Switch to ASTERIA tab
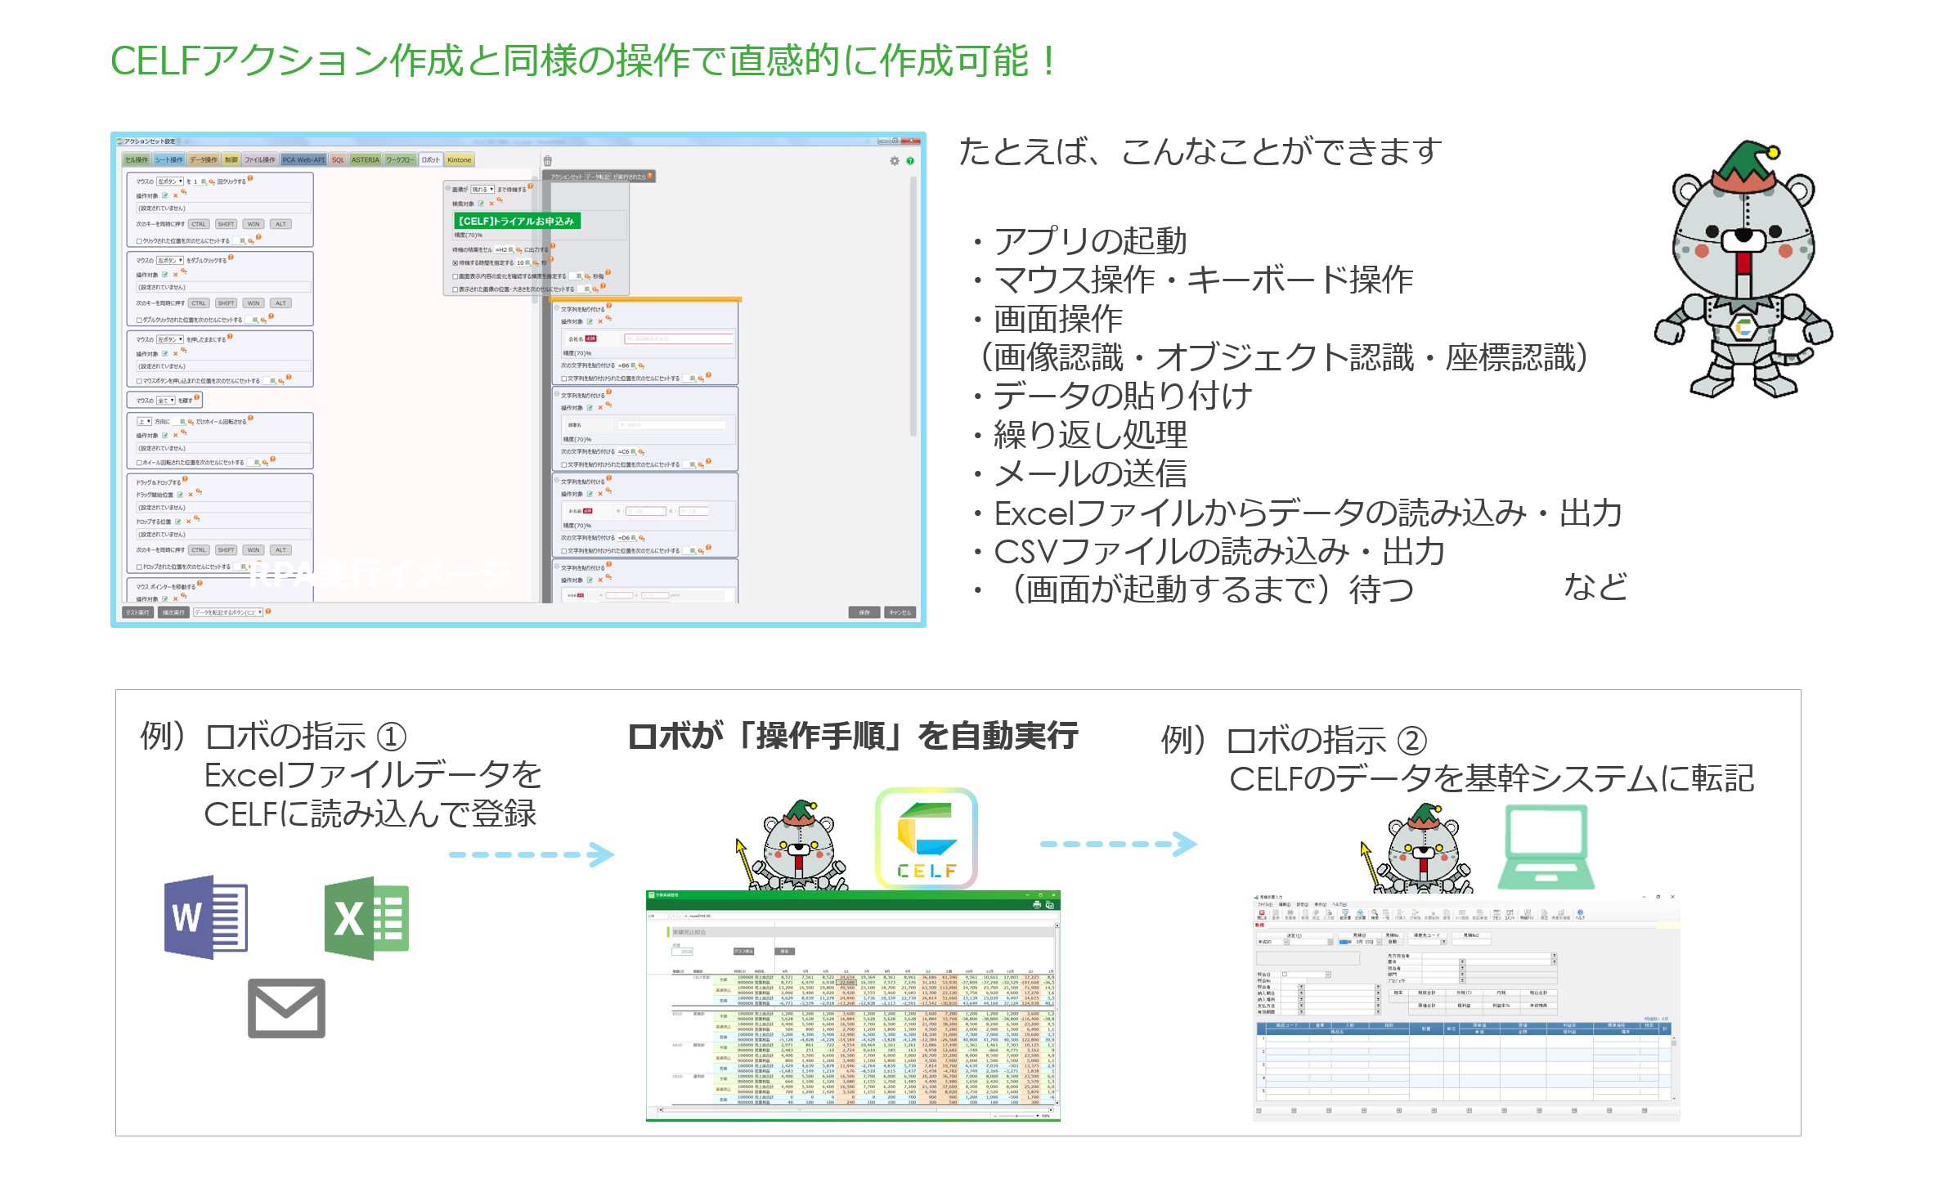Image resolution: width=1934 pixels, height=1201 pixels. (x=366, y=160)
